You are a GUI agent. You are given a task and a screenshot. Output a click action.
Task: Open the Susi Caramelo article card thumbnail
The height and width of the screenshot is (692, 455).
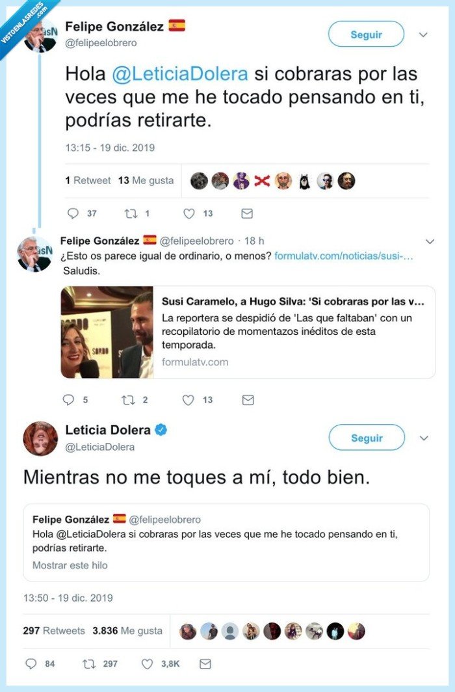(x=107, y=332)
